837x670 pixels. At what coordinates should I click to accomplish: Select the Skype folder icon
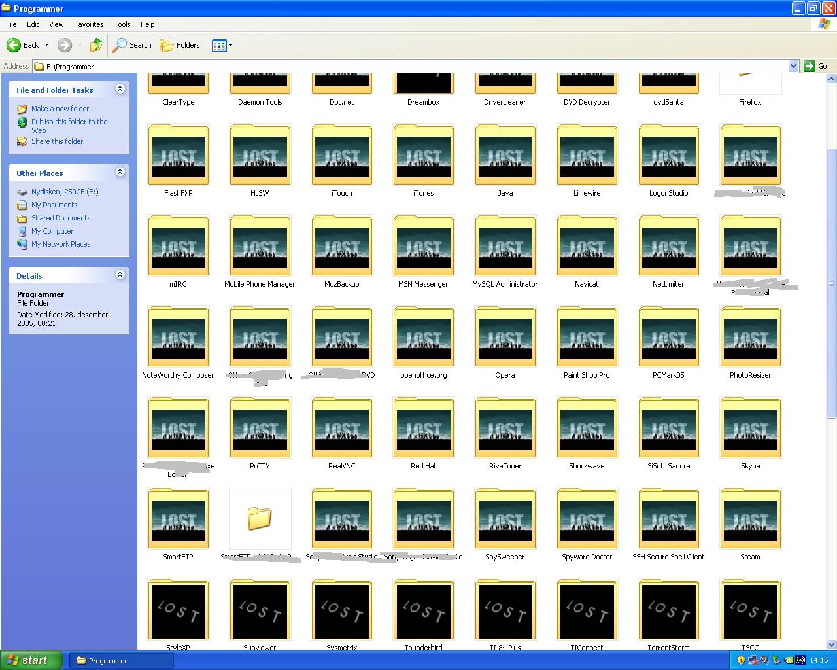(750, 427)
